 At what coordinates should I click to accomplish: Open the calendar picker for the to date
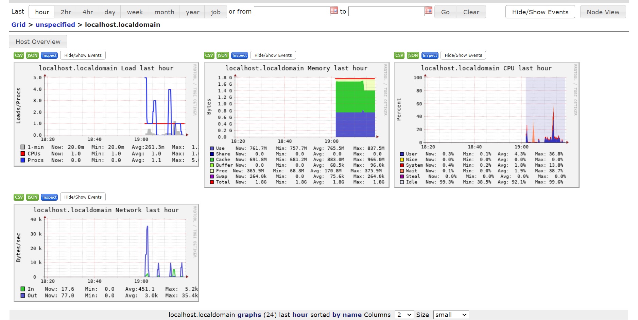(x=429, y=10)
